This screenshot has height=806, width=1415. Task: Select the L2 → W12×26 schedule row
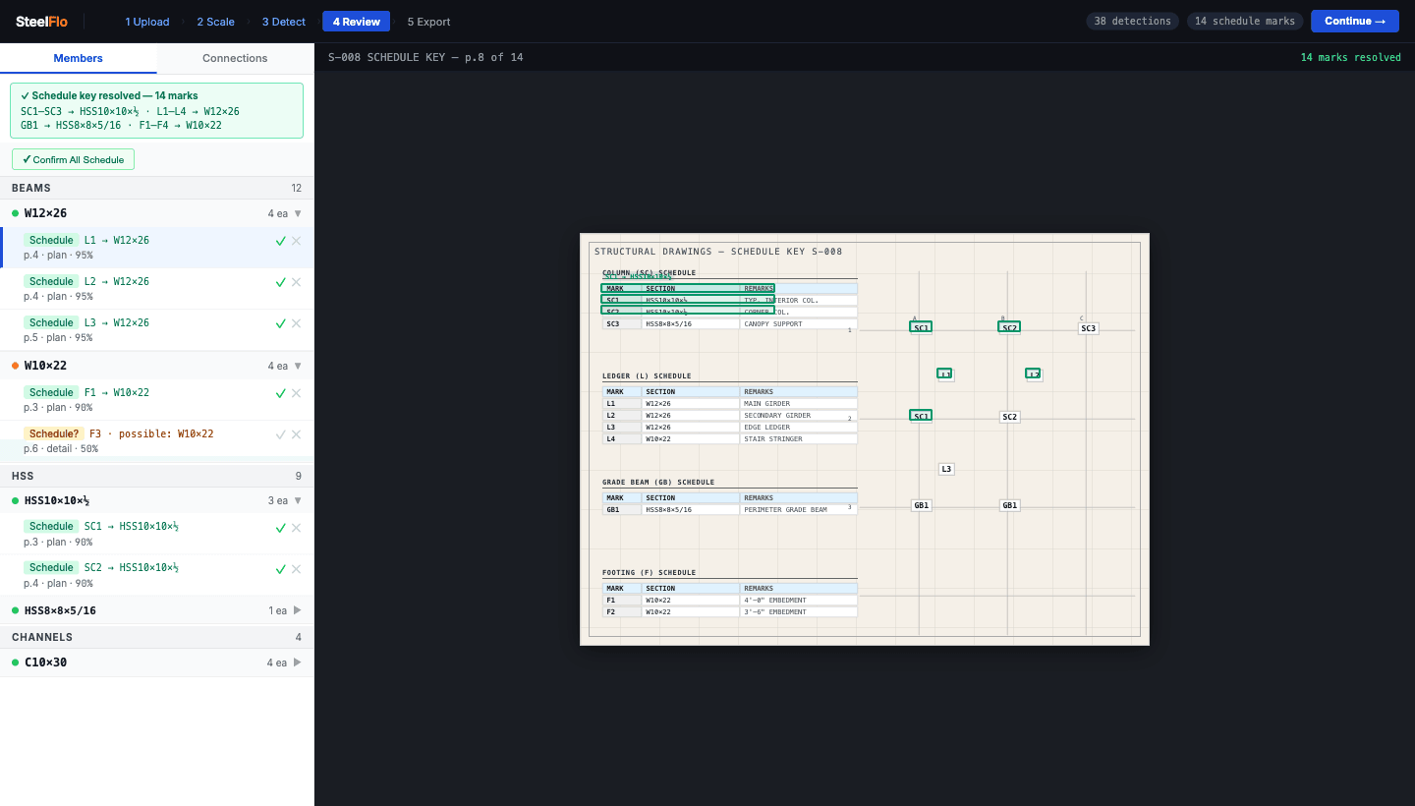pyautogui.click(x=157, y=289)
